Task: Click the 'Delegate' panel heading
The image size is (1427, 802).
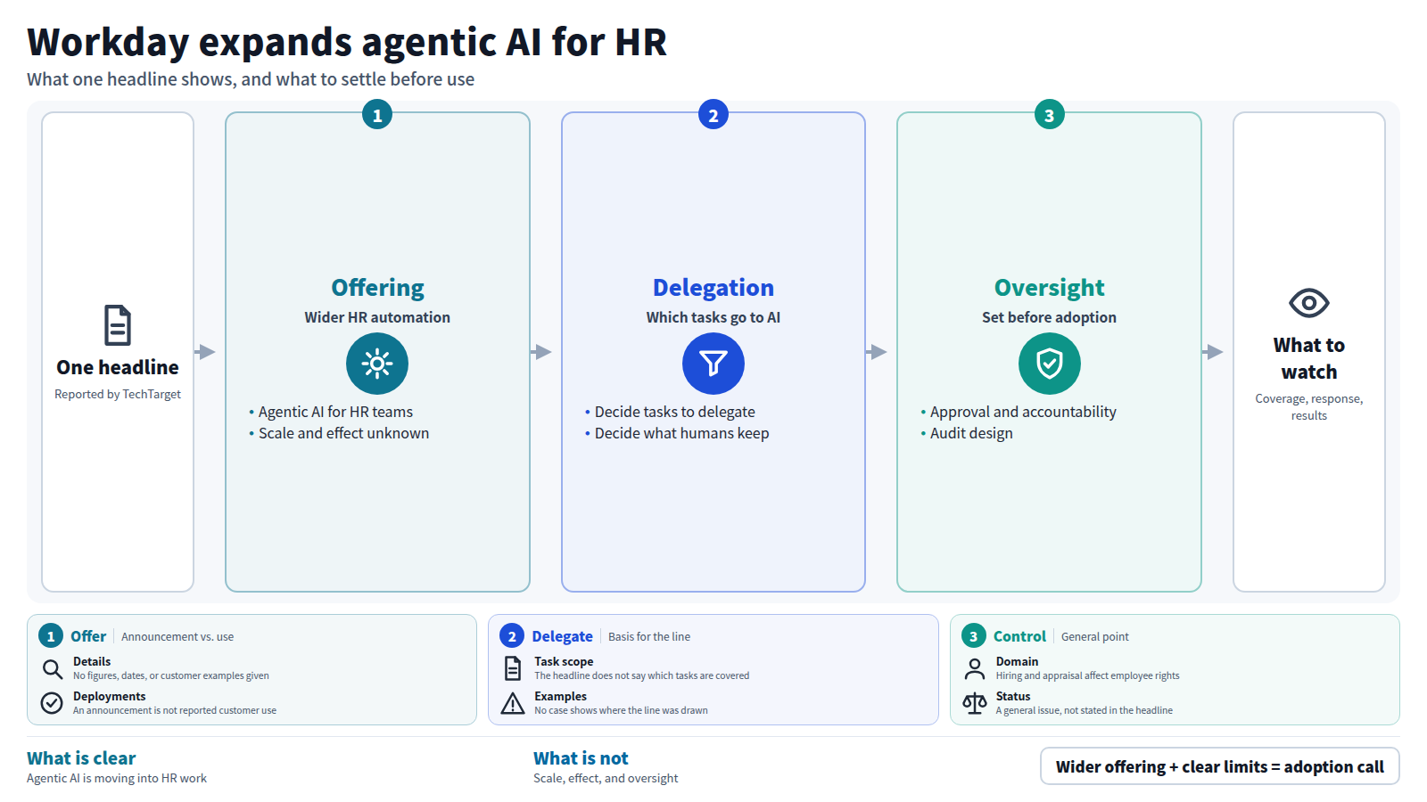Action: click(563, 636)
